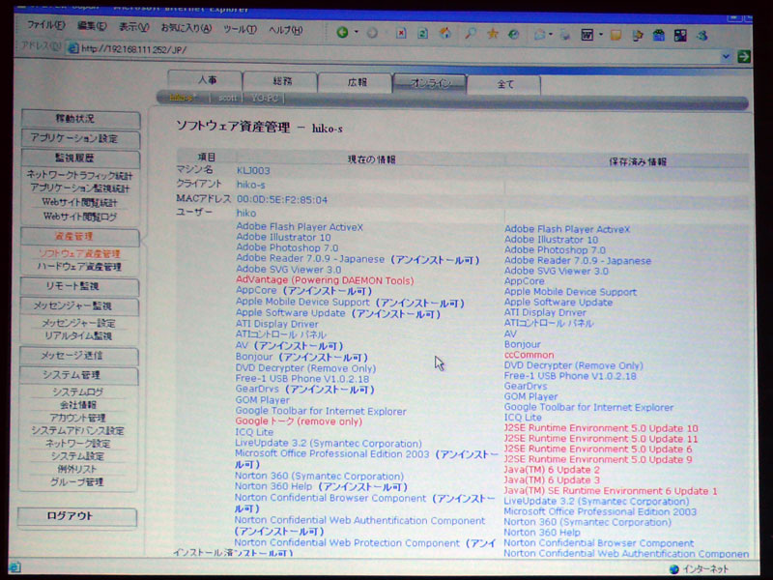The image size is (773, 580).
Task: Open the address bar dropdown arrow
Action: (726, 56)
